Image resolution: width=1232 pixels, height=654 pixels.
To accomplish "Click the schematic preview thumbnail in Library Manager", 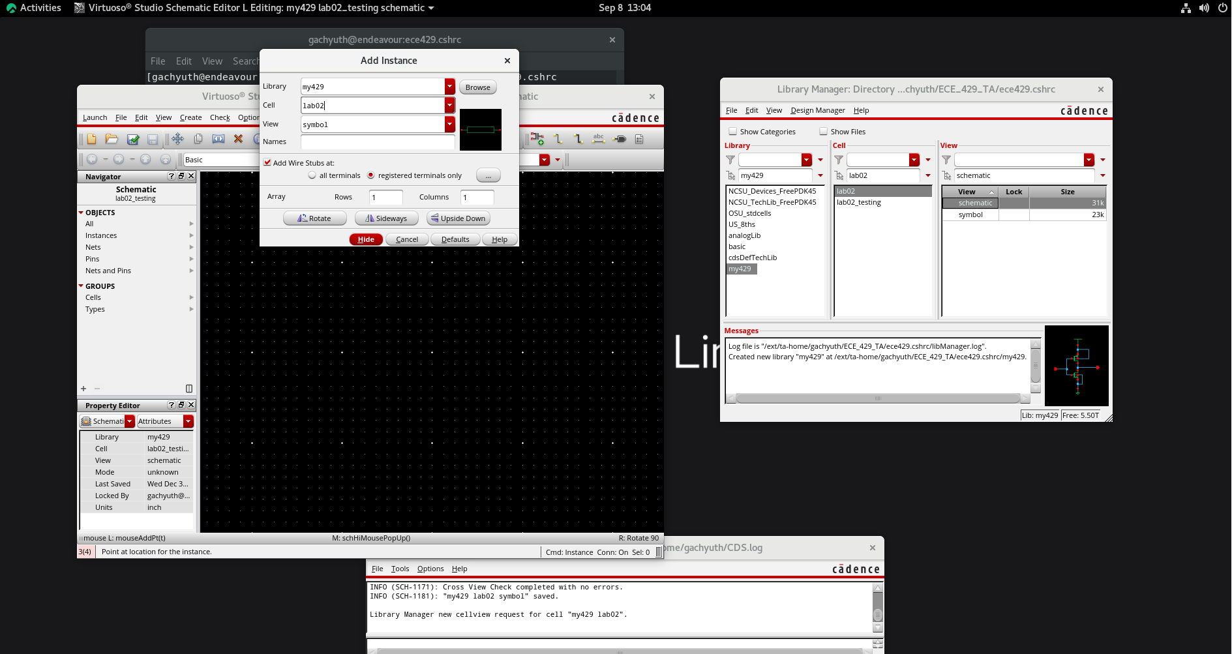I will [1077, 366].
